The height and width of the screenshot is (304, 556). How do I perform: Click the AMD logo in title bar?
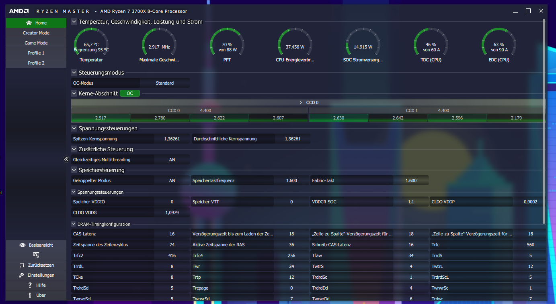point(19,11)
